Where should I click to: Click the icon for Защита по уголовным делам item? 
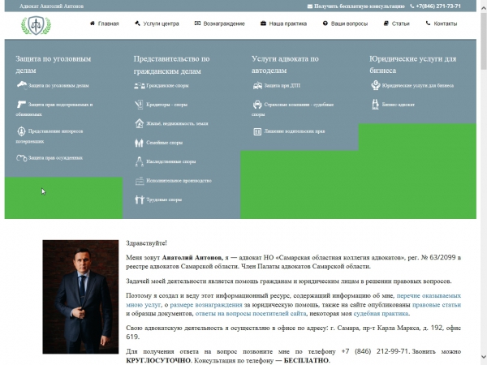point(22,85)
